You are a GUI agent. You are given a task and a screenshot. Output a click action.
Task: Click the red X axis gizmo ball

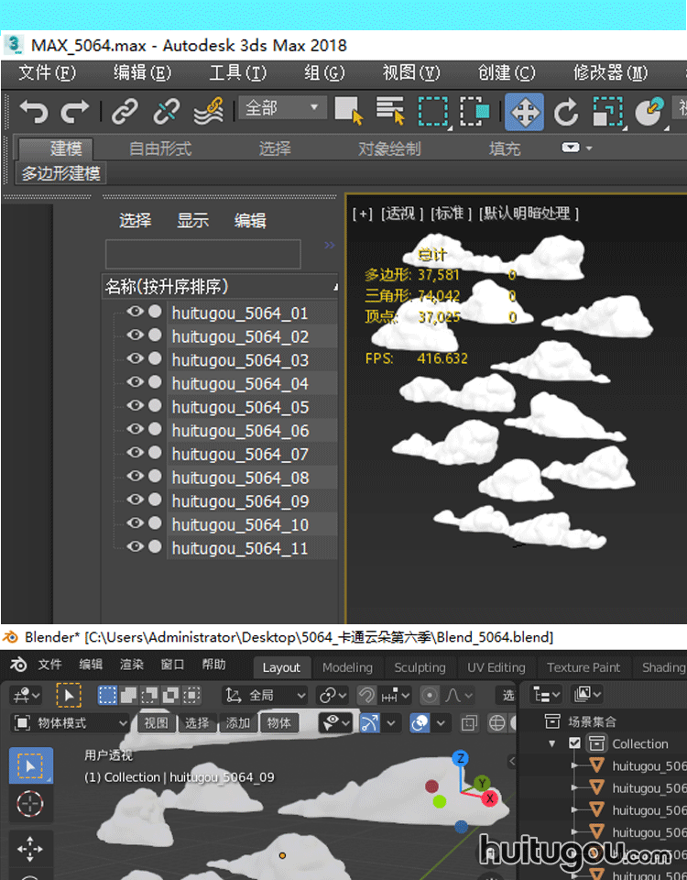click(490, 798)
